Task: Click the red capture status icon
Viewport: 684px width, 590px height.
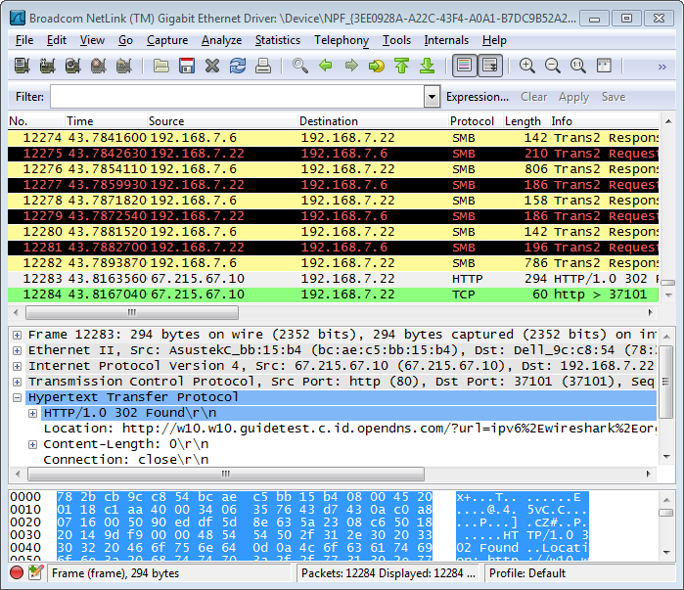Action: click(17, 572)
